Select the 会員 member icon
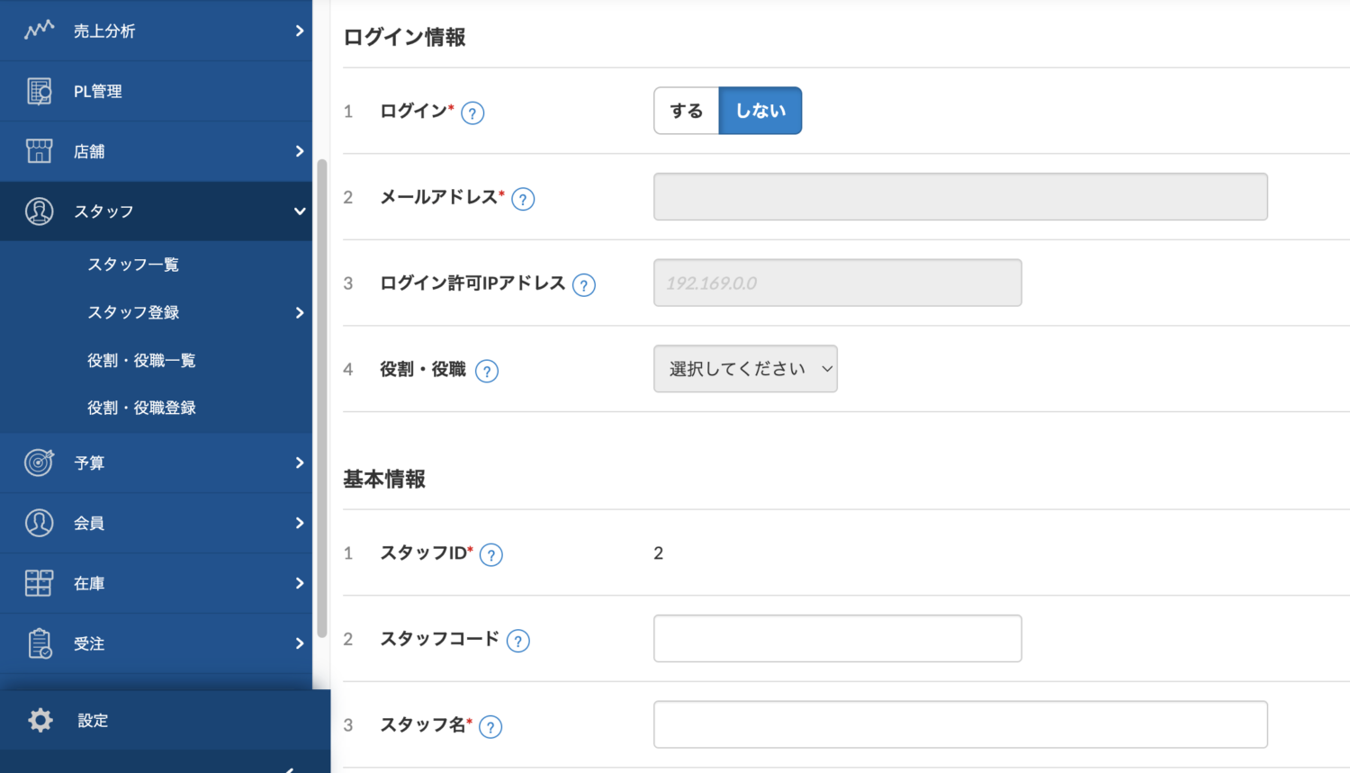1350x773 pixels. point(39,523)
